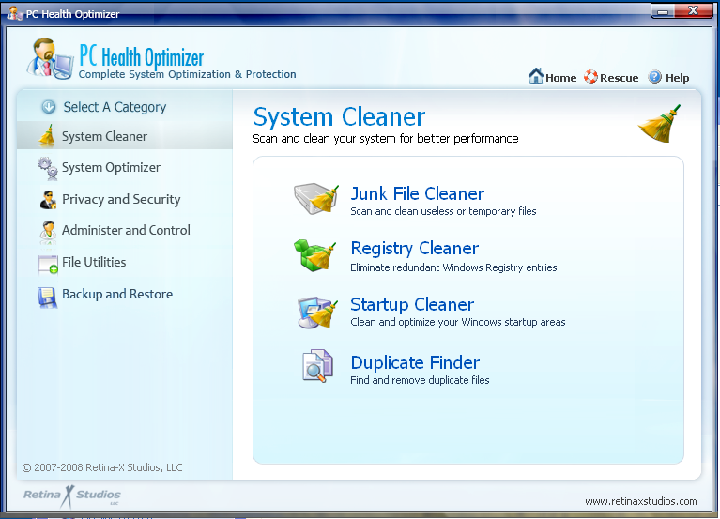Screen dimensions: 720x519
Task: Open the Startup Cleaner tool
Action: [412, 304]
